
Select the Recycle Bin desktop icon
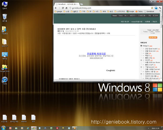click(5, 18)
